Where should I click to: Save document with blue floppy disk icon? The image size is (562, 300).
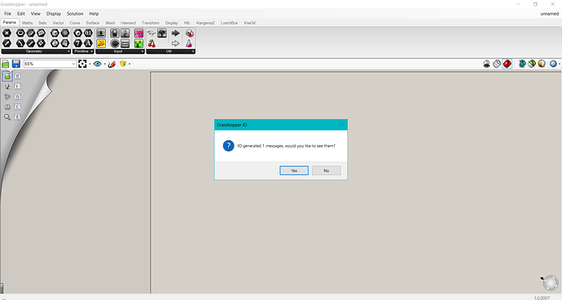pos(15,64)
